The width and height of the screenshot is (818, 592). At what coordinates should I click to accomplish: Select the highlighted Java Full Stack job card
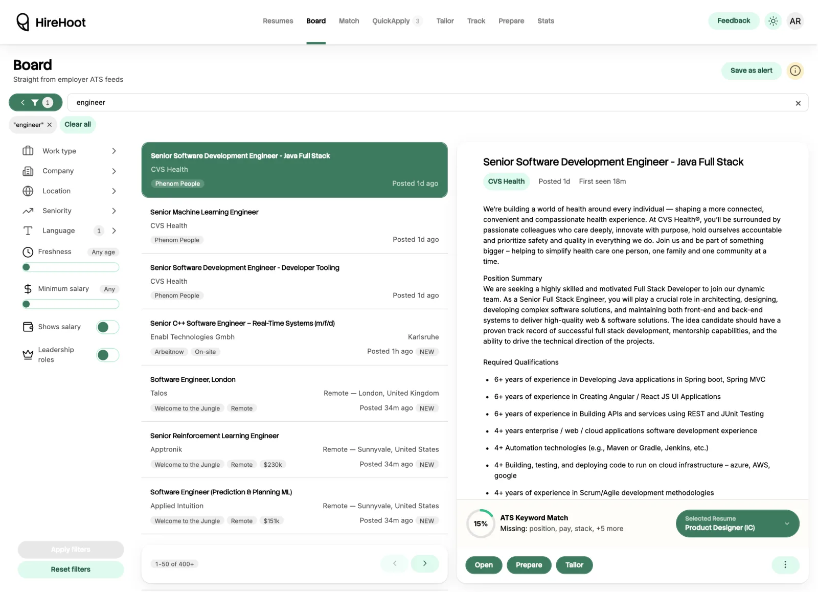pos(294,170)
